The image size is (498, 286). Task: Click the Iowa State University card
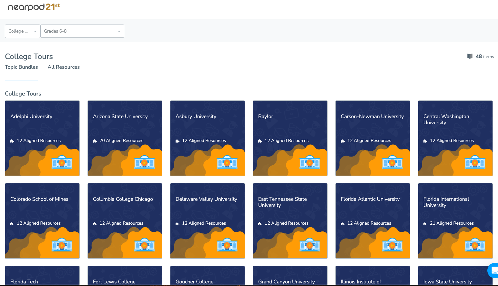(x=455, y=275)
